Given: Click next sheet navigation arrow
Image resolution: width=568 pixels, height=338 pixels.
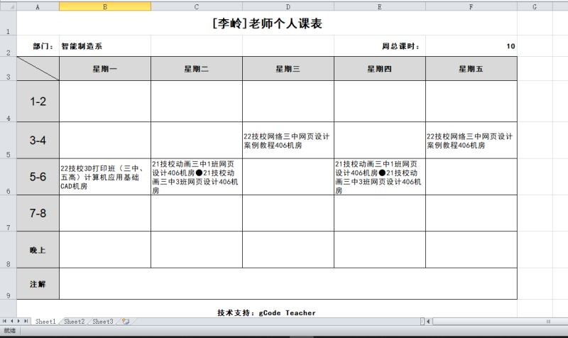Looking at the screenshot, I should [19, 322].
